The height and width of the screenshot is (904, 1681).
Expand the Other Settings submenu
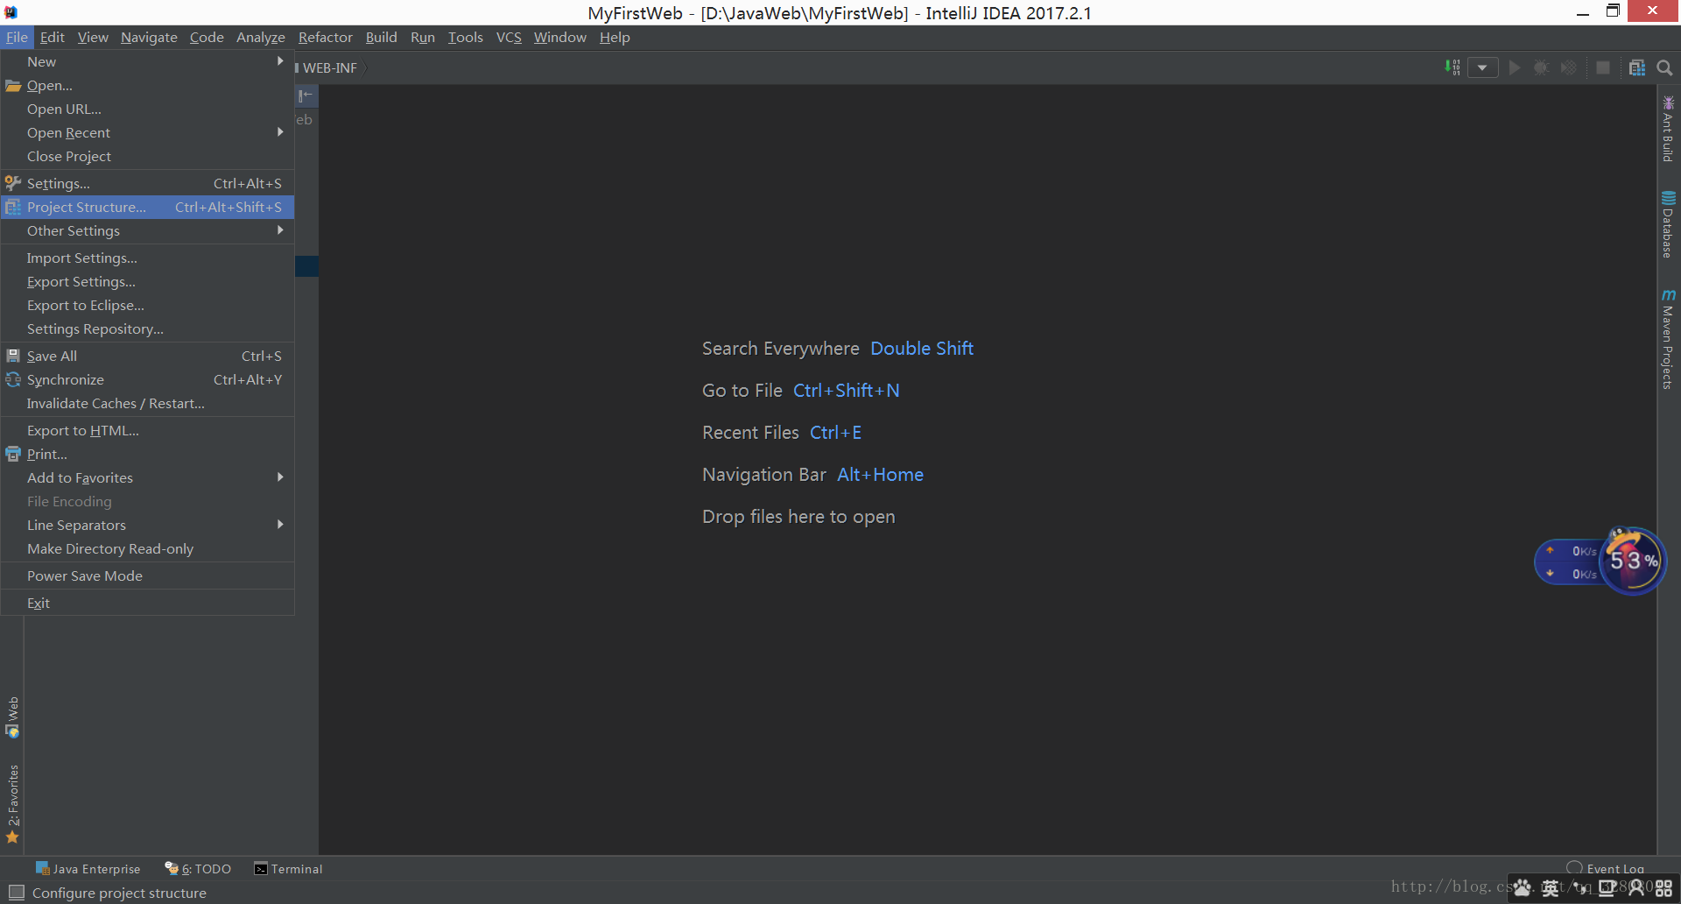click(x=147, y=230)
